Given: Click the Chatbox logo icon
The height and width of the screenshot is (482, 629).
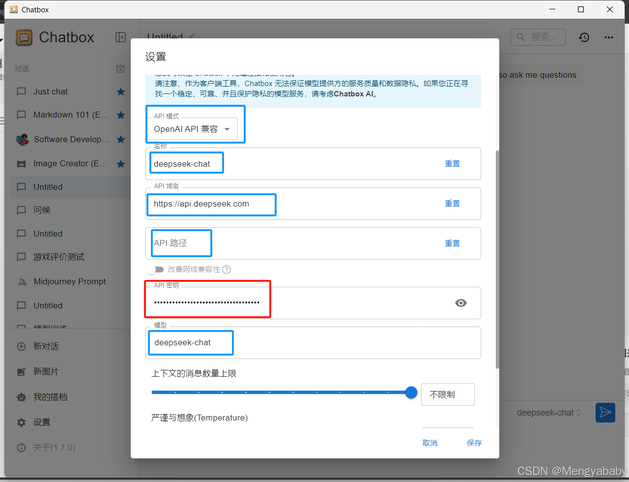Looking at the screenshot, I should [24, 37].
